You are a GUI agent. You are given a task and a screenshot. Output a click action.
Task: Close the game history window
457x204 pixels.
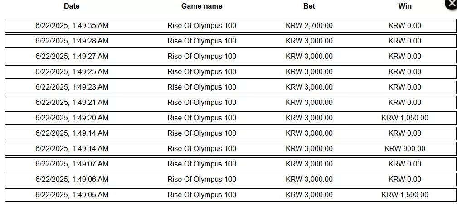[451, 4]
